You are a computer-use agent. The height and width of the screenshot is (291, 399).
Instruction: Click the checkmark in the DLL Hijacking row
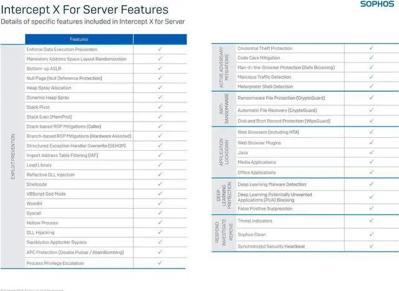[160, 232]
